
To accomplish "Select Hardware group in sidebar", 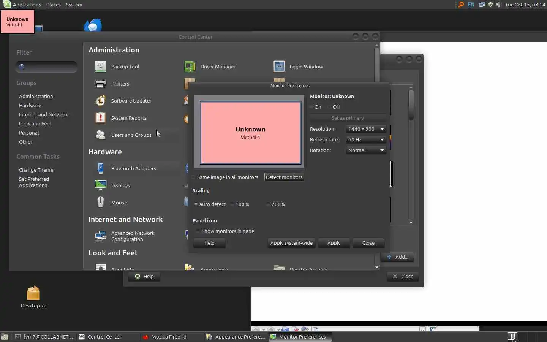I will pyautogui.click(x=30, y=105).
